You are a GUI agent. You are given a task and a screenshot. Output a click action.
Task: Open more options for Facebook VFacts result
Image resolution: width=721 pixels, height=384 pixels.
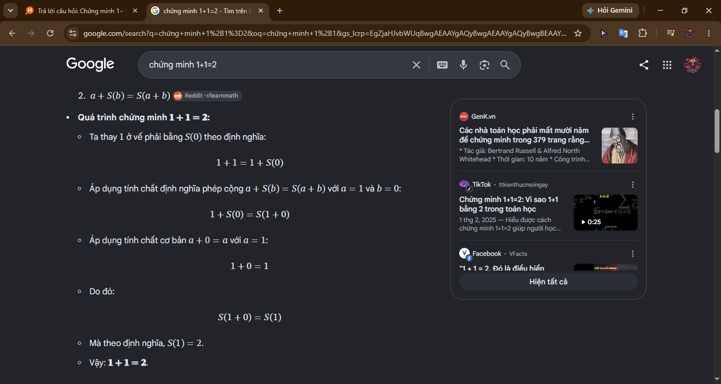pos(633,254)
